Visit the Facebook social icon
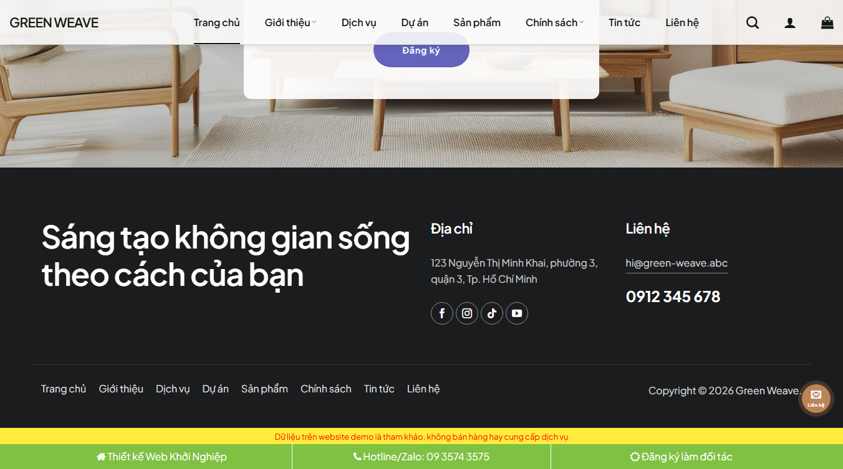843x469 pixels. 442,313
